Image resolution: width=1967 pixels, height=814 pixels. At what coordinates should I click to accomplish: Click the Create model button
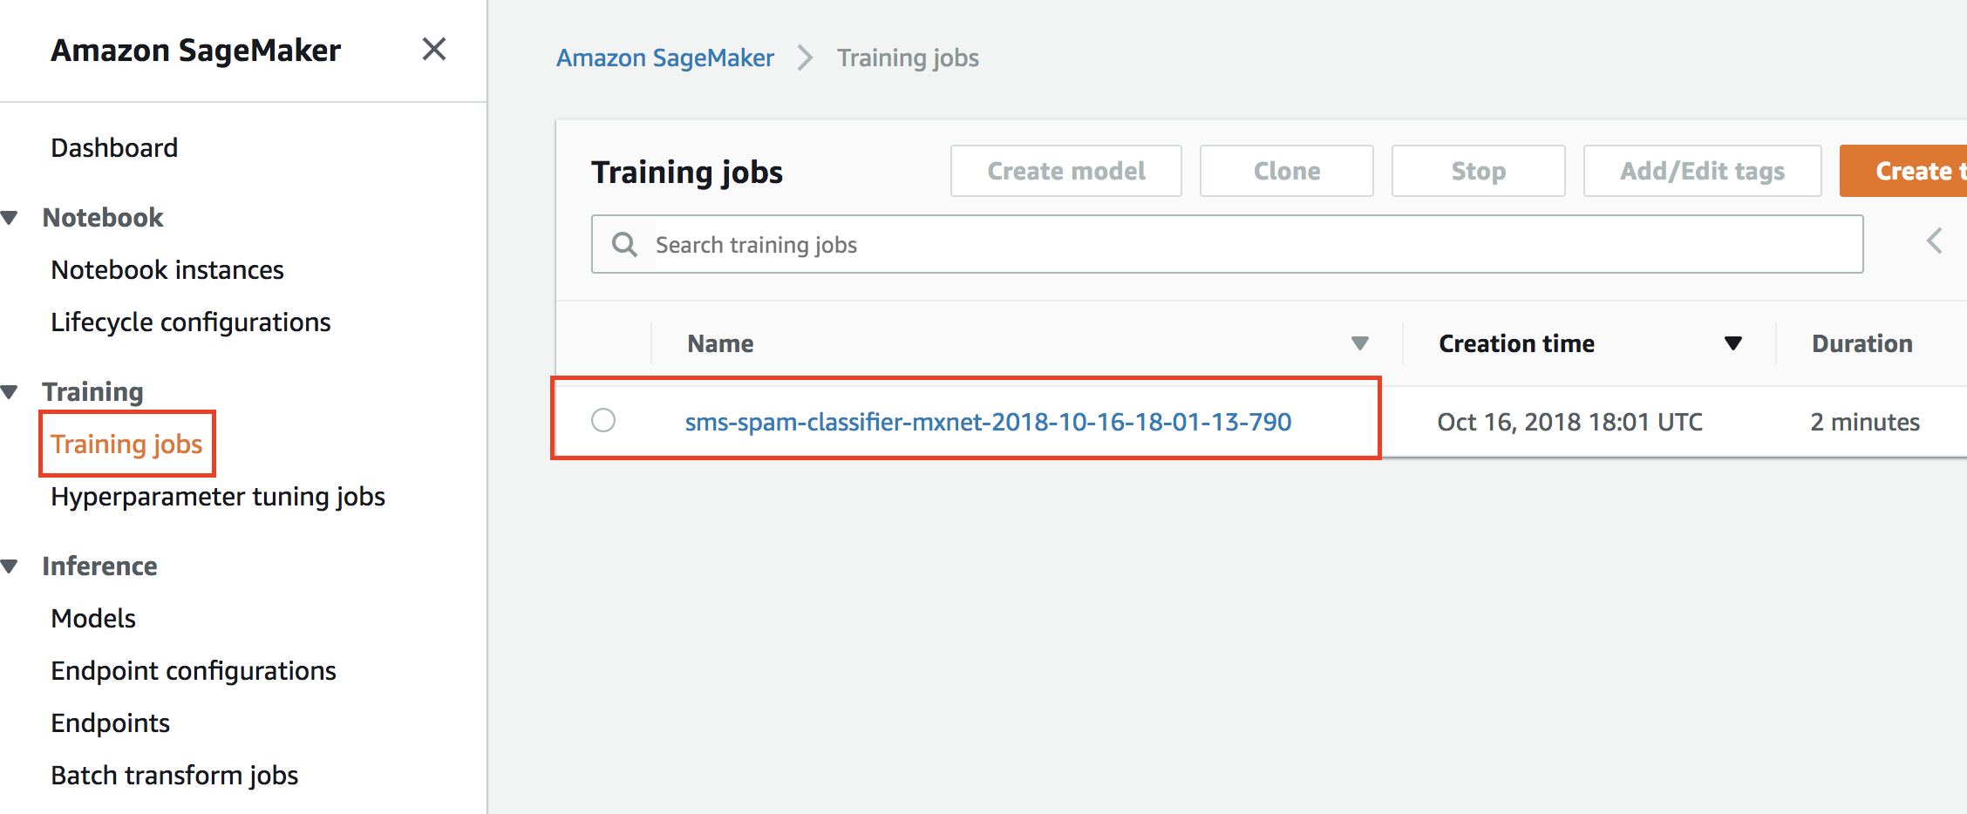pos(1066,171)
